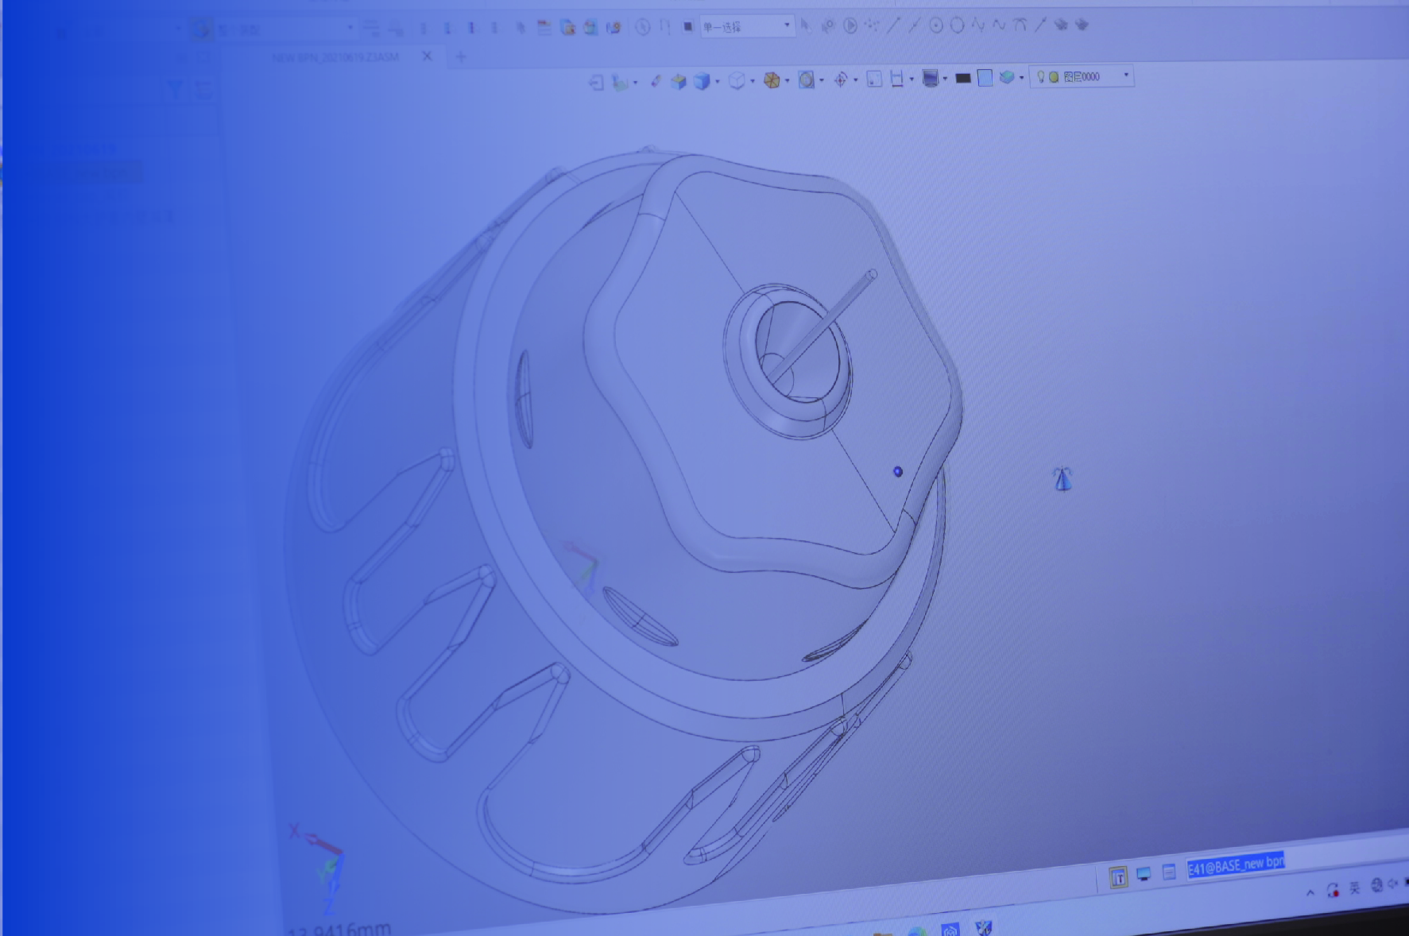
Task: Click the blue shaded cube icon
Action: 701,81
